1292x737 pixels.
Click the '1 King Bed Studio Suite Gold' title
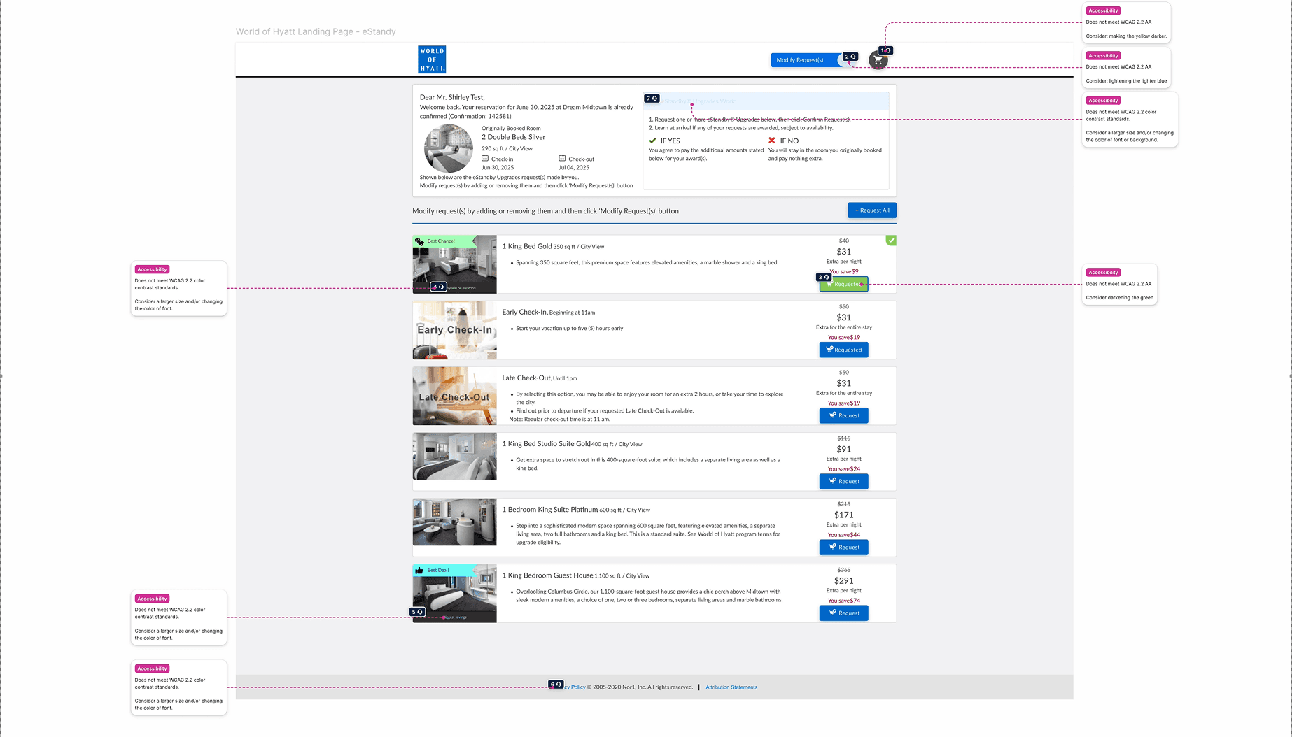[547, 443]
